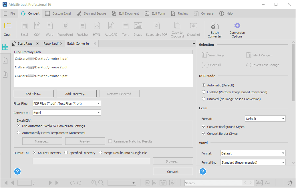The height and width of the screenshot is (188, 296).
Task: Close the Batch Converter tab
Action: (95, 43)
